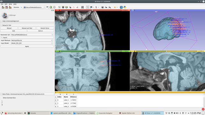The height and width of the screenshot is (115, 205).
Task: Toggle the table view controller pin
Action: 55,92
